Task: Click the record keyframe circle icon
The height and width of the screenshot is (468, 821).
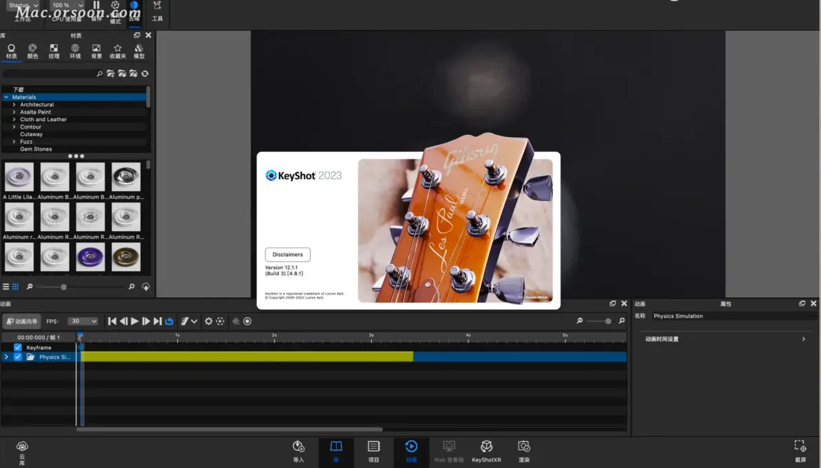Action: coord(247,321)
